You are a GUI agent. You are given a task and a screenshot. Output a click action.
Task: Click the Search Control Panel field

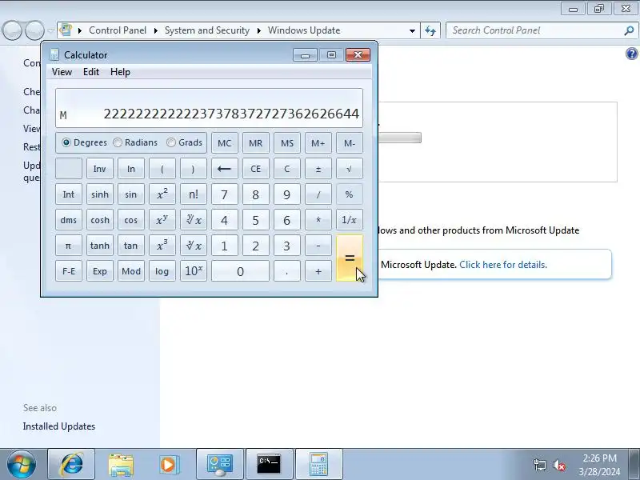[542, 30]
